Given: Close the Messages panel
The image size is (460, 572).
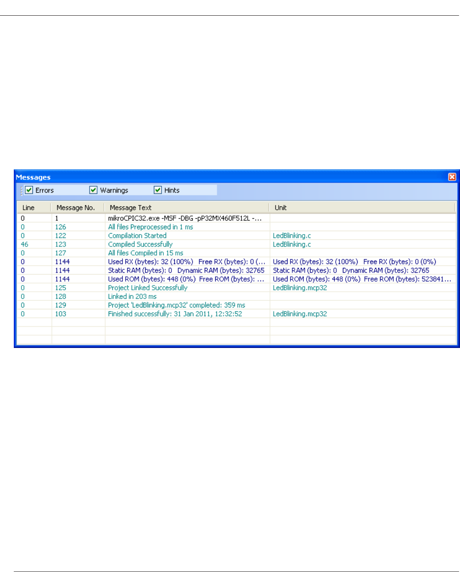Looking at the screenshot, I should (x=452, y=177).
